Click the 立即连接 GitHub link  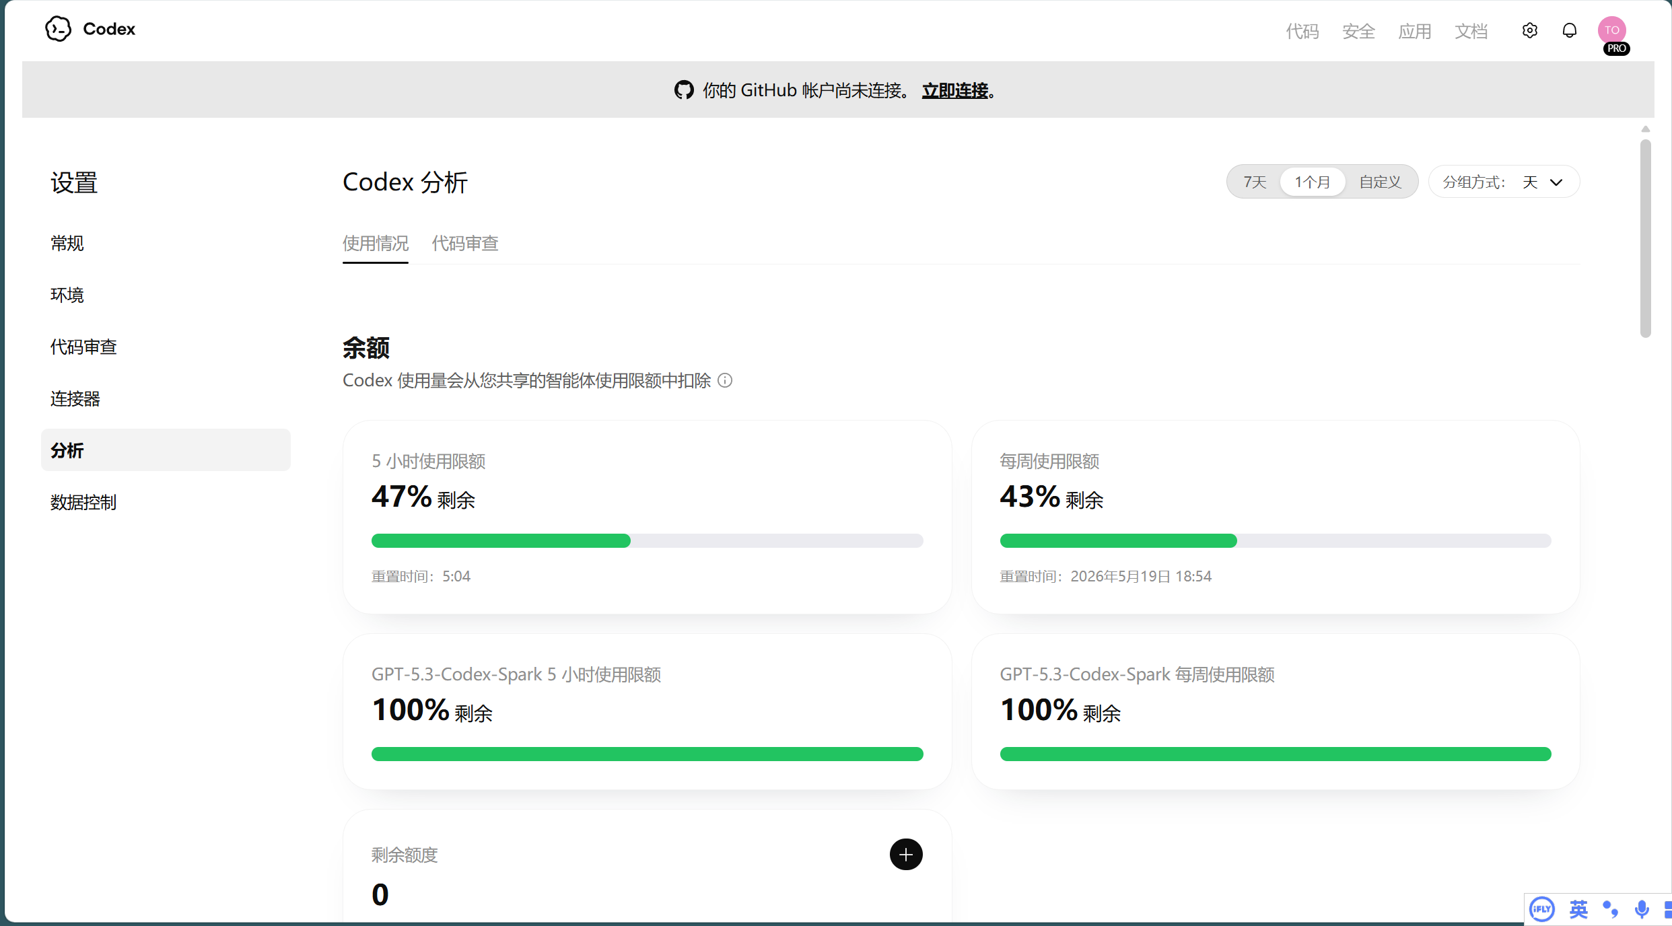(955, 90)
